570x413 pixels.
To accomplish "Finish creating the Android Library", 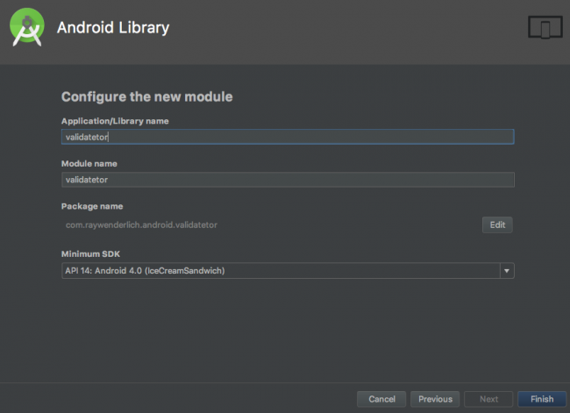I will 542,399.
